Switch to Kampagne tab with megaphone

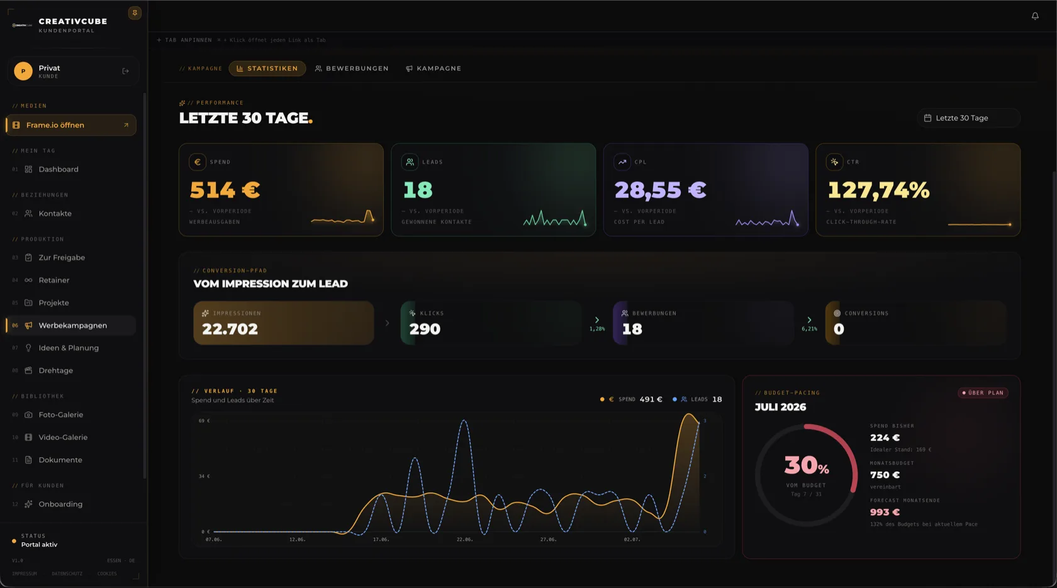coord(433,69)
